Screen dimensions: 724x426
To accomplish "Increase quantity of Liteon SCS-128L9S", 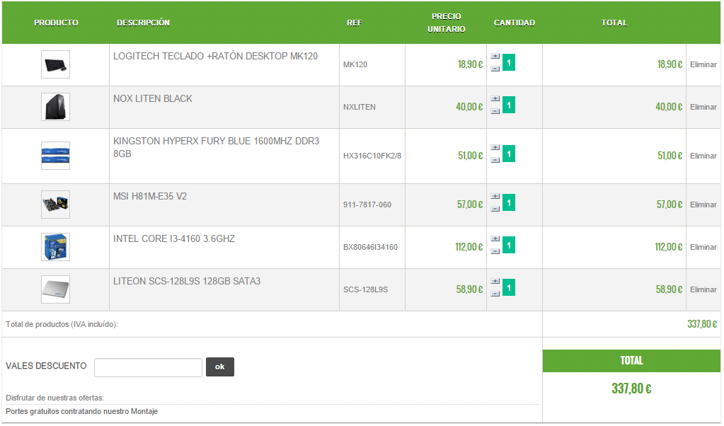I will [495, 282].
